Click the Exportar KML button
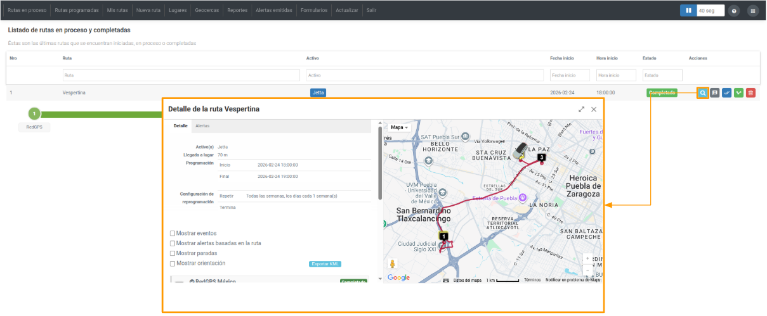 coord(325,264)
